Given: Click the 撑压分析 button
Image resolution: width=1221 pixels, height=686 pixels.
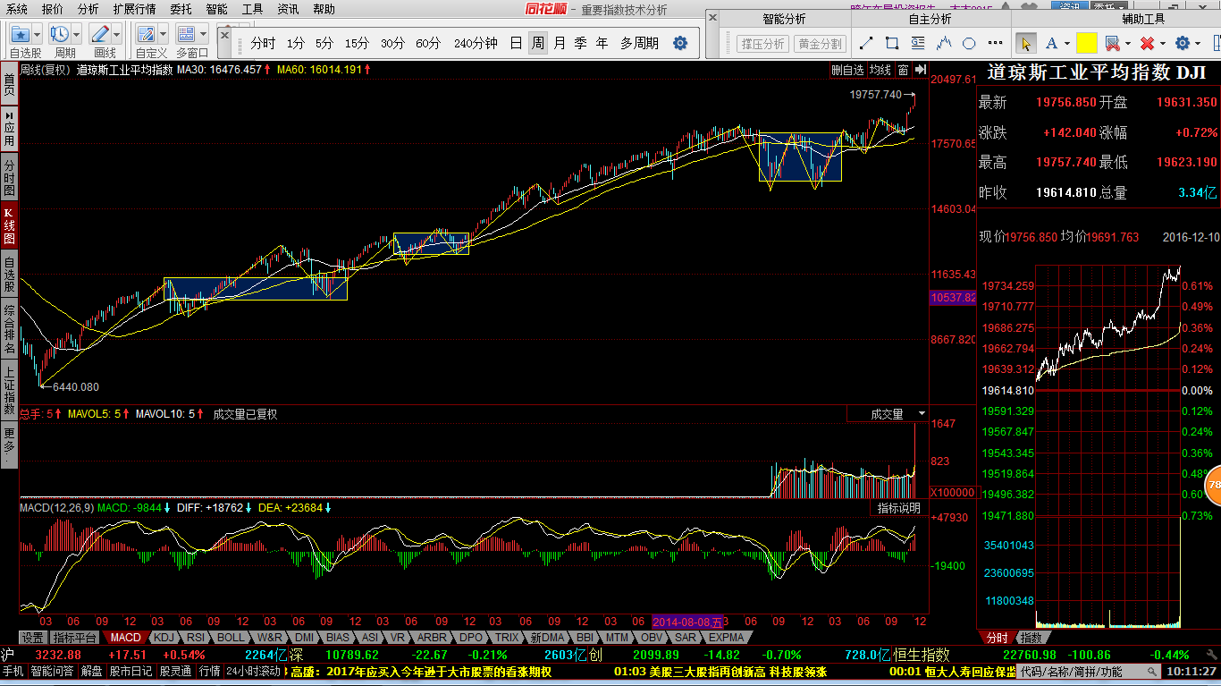Looking at the screenshot, I should pyautogui.click(x=762, y=43).
